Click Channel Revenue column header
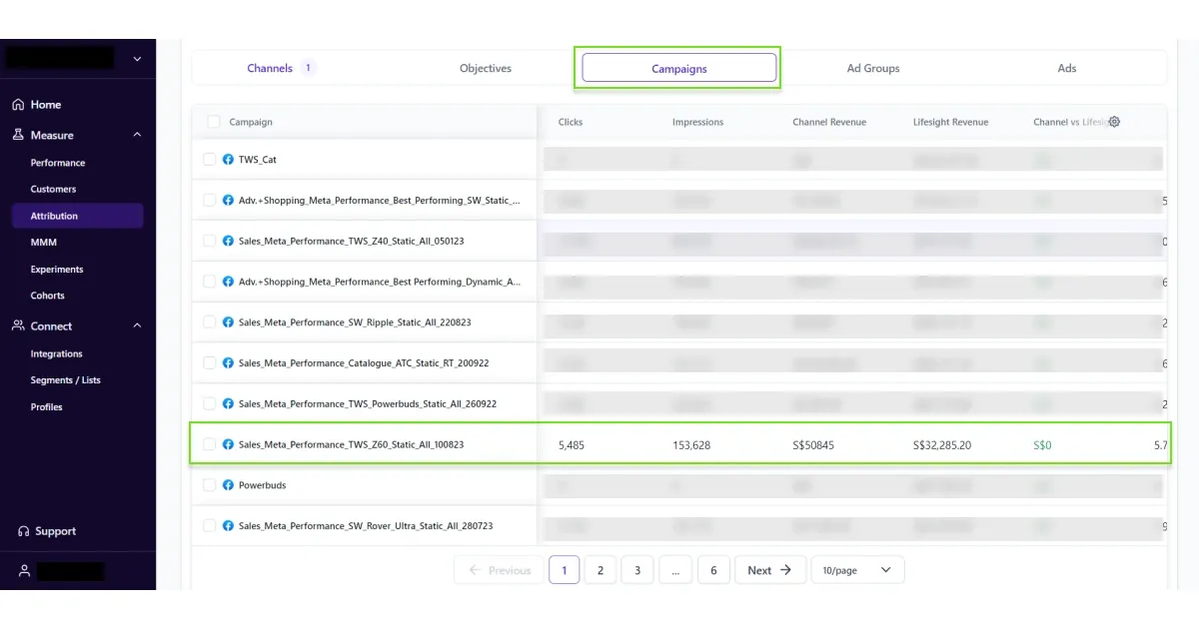1199x629 pixels. [829, 122]
